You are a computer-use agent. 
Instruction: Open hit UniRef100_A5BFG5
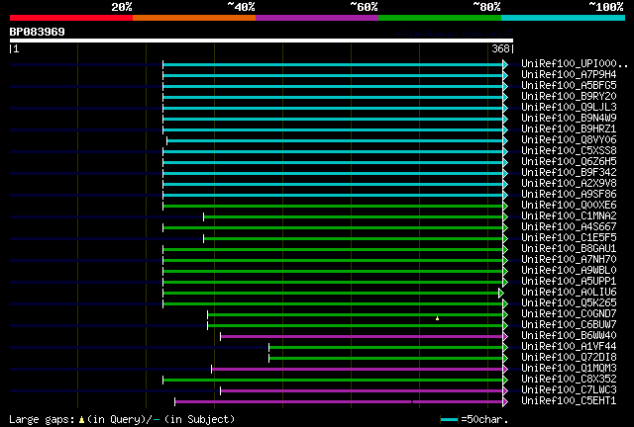[x=569, y=86]
